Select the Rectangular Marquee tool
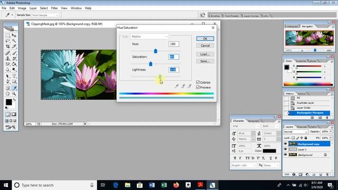The height and width of the screenshot is (190, 338). pyautogui.click(x=8, y=35)
